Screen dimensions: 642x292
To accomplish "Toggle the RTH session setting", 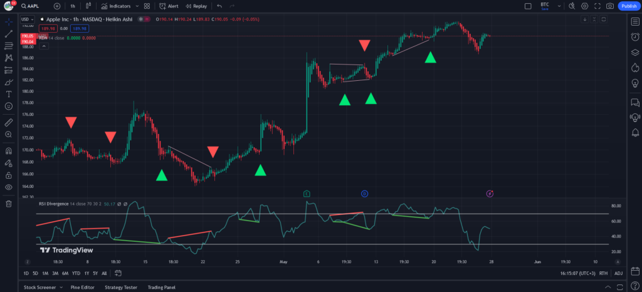I will click(604, 273).
